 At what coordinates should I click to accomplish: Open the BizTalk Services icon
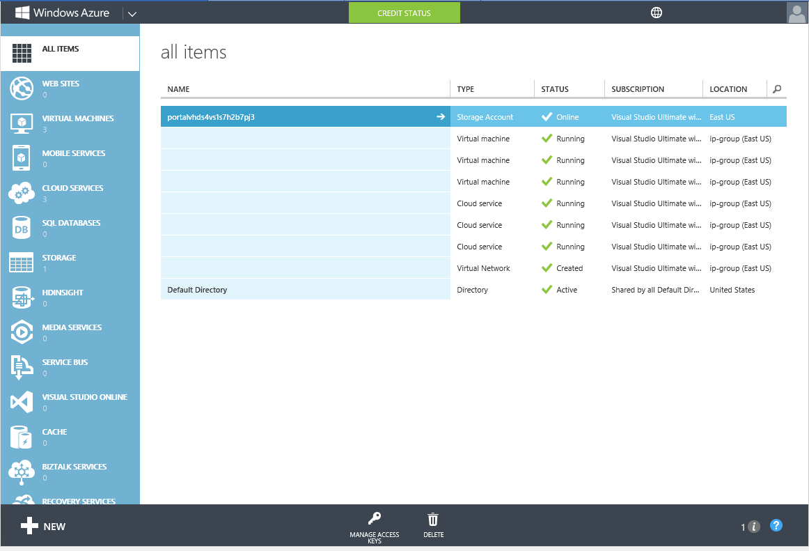[22, 472]
